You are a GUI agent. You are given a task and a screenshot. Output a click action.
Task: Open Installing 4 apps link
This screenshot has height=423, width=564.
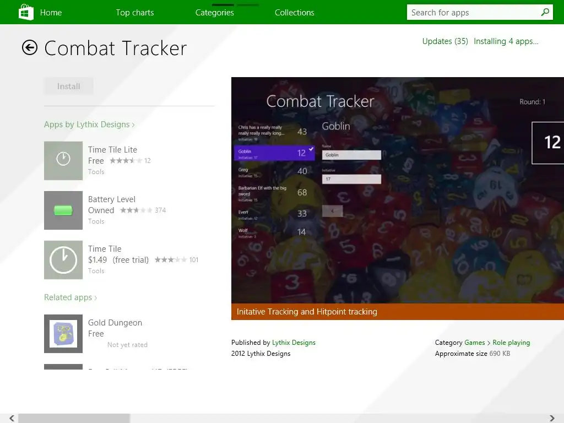click(506, 41)
